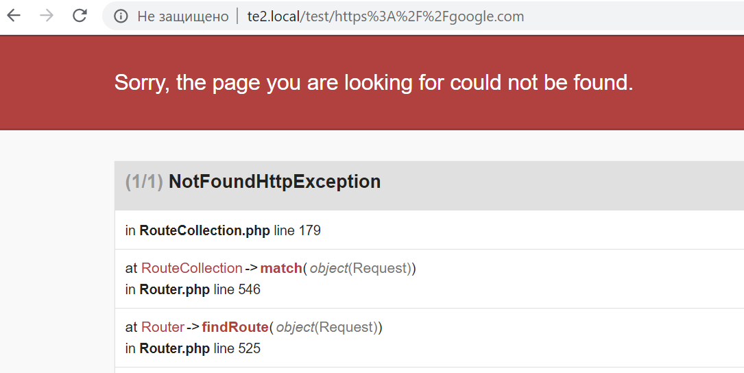Click the red 'Sorry, the page' banner text
Screen dimensions: 744x373
pyautogui.click(x=374, y=82)
